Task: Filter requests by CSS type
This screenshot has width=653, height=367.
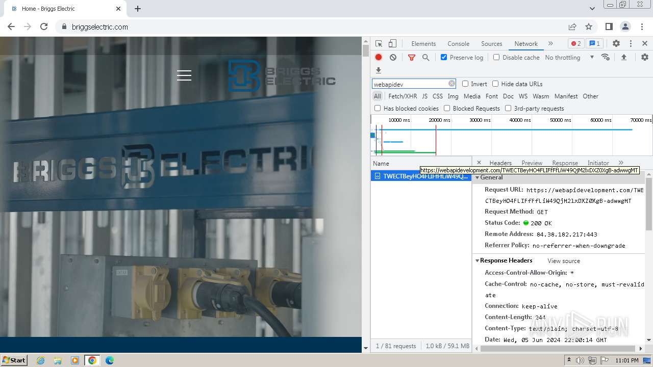Action: click(x=438, y=96)
